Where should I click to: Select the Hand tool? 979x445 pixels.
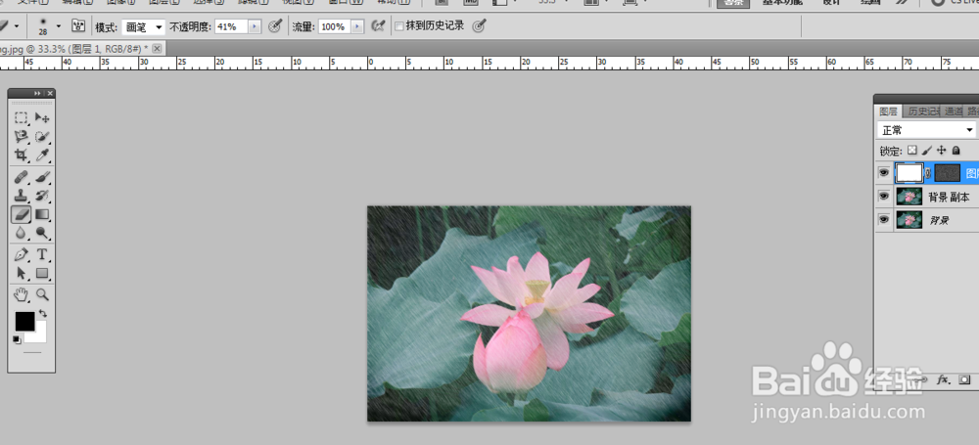(22, 294)
